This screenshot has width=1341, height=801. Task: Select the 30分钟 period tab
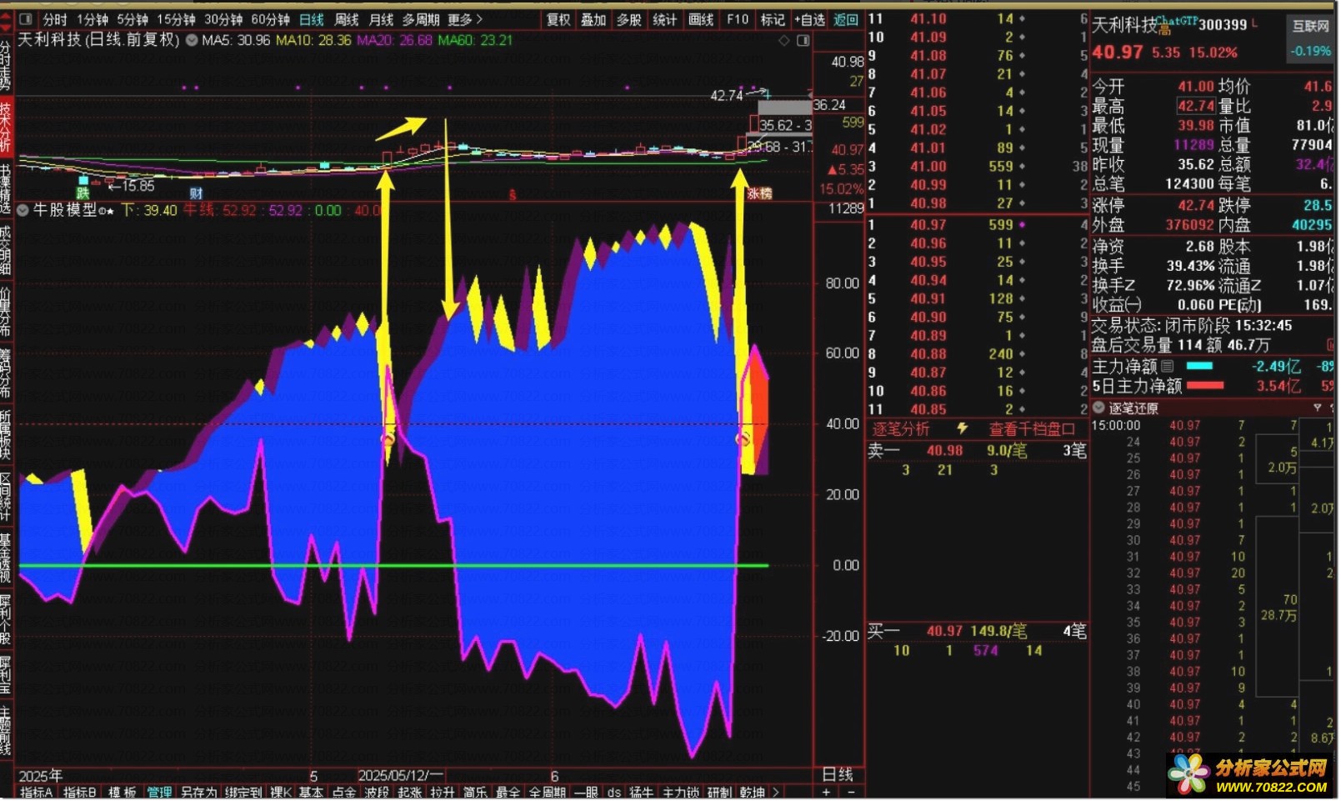(223, 19)
